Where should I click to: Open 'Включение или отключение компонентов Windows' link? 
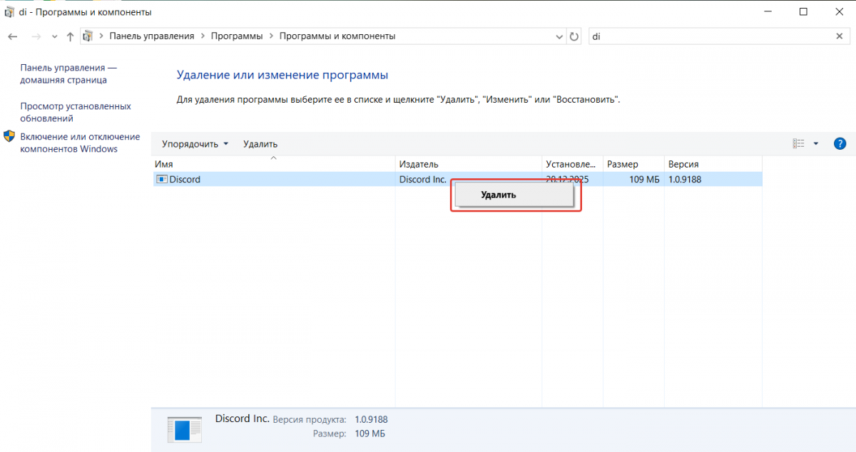(x=80, y=143)
